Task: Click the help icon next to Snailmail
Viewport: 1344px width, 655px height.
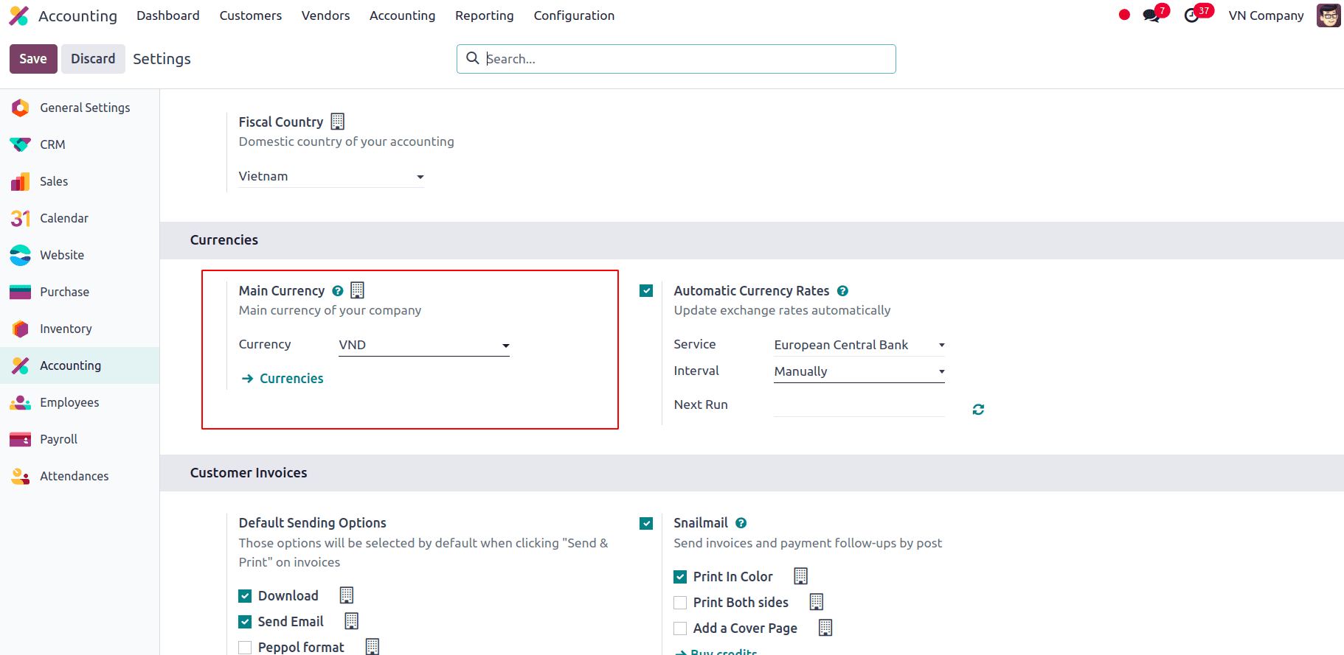Action: click(741, 523)
